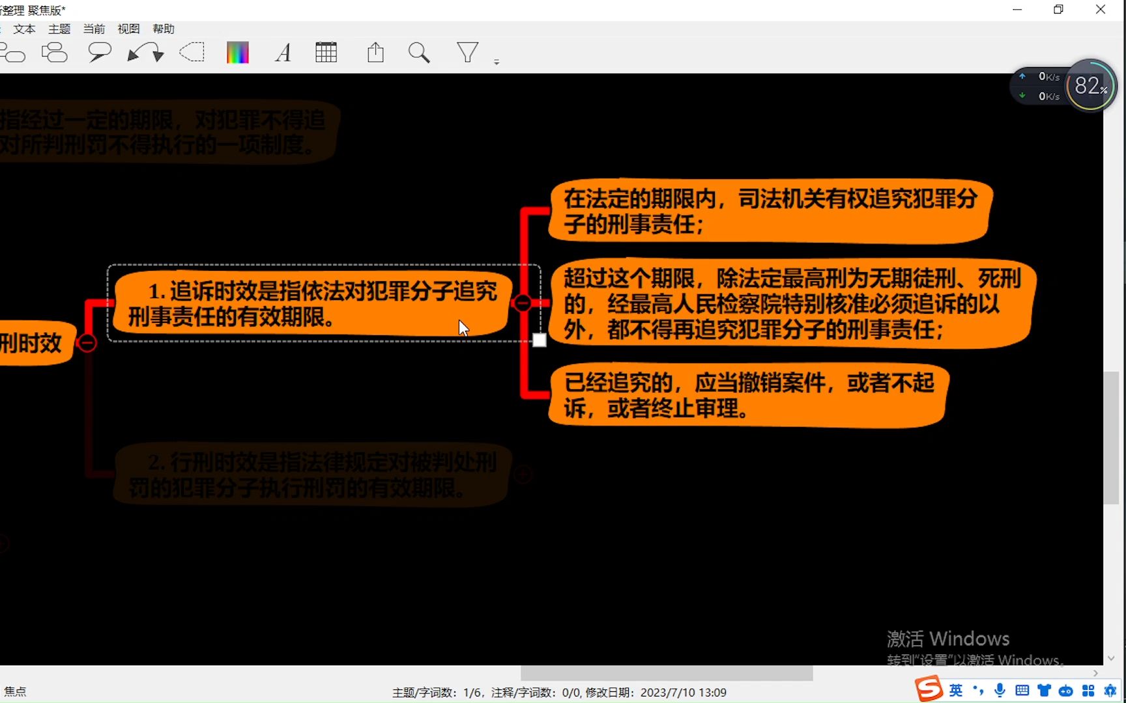Select the callout topic tool in the toolbar

pos(99,52)
